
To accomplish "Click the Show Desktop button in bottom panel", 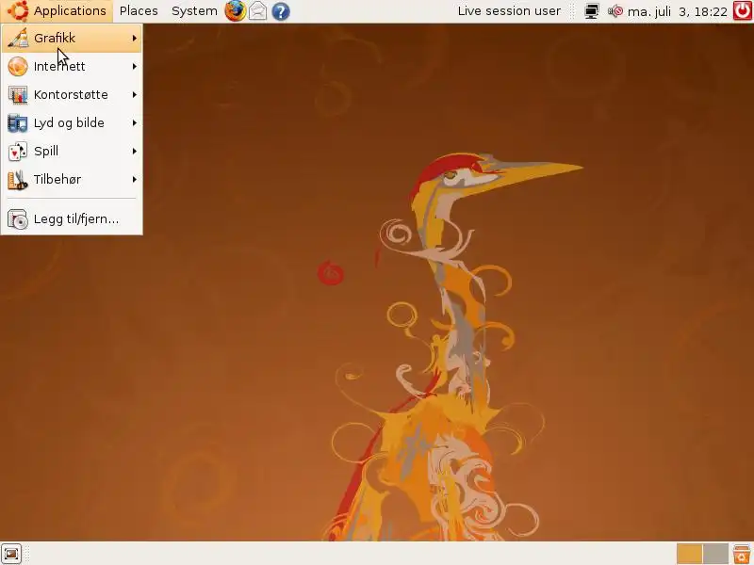I will pos(11,554).
